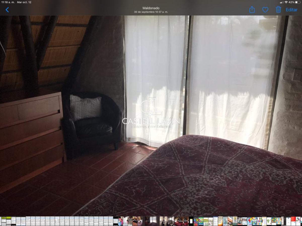Tap the Castell Lavin watermark logo
Image resolution: width=302 pixels, height=226 pixels.
tap(151, 113)
